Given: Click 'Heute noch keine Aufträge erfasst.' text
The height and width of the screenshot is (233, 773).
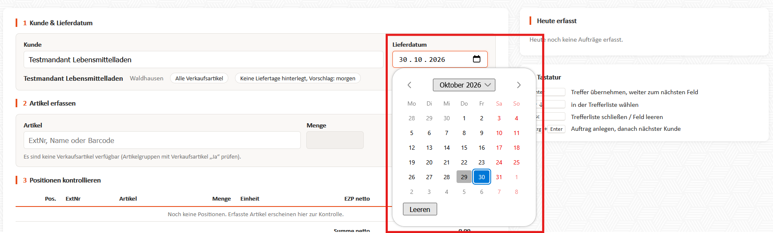Looking at the screenshot, I should click(x=576, y=40).
